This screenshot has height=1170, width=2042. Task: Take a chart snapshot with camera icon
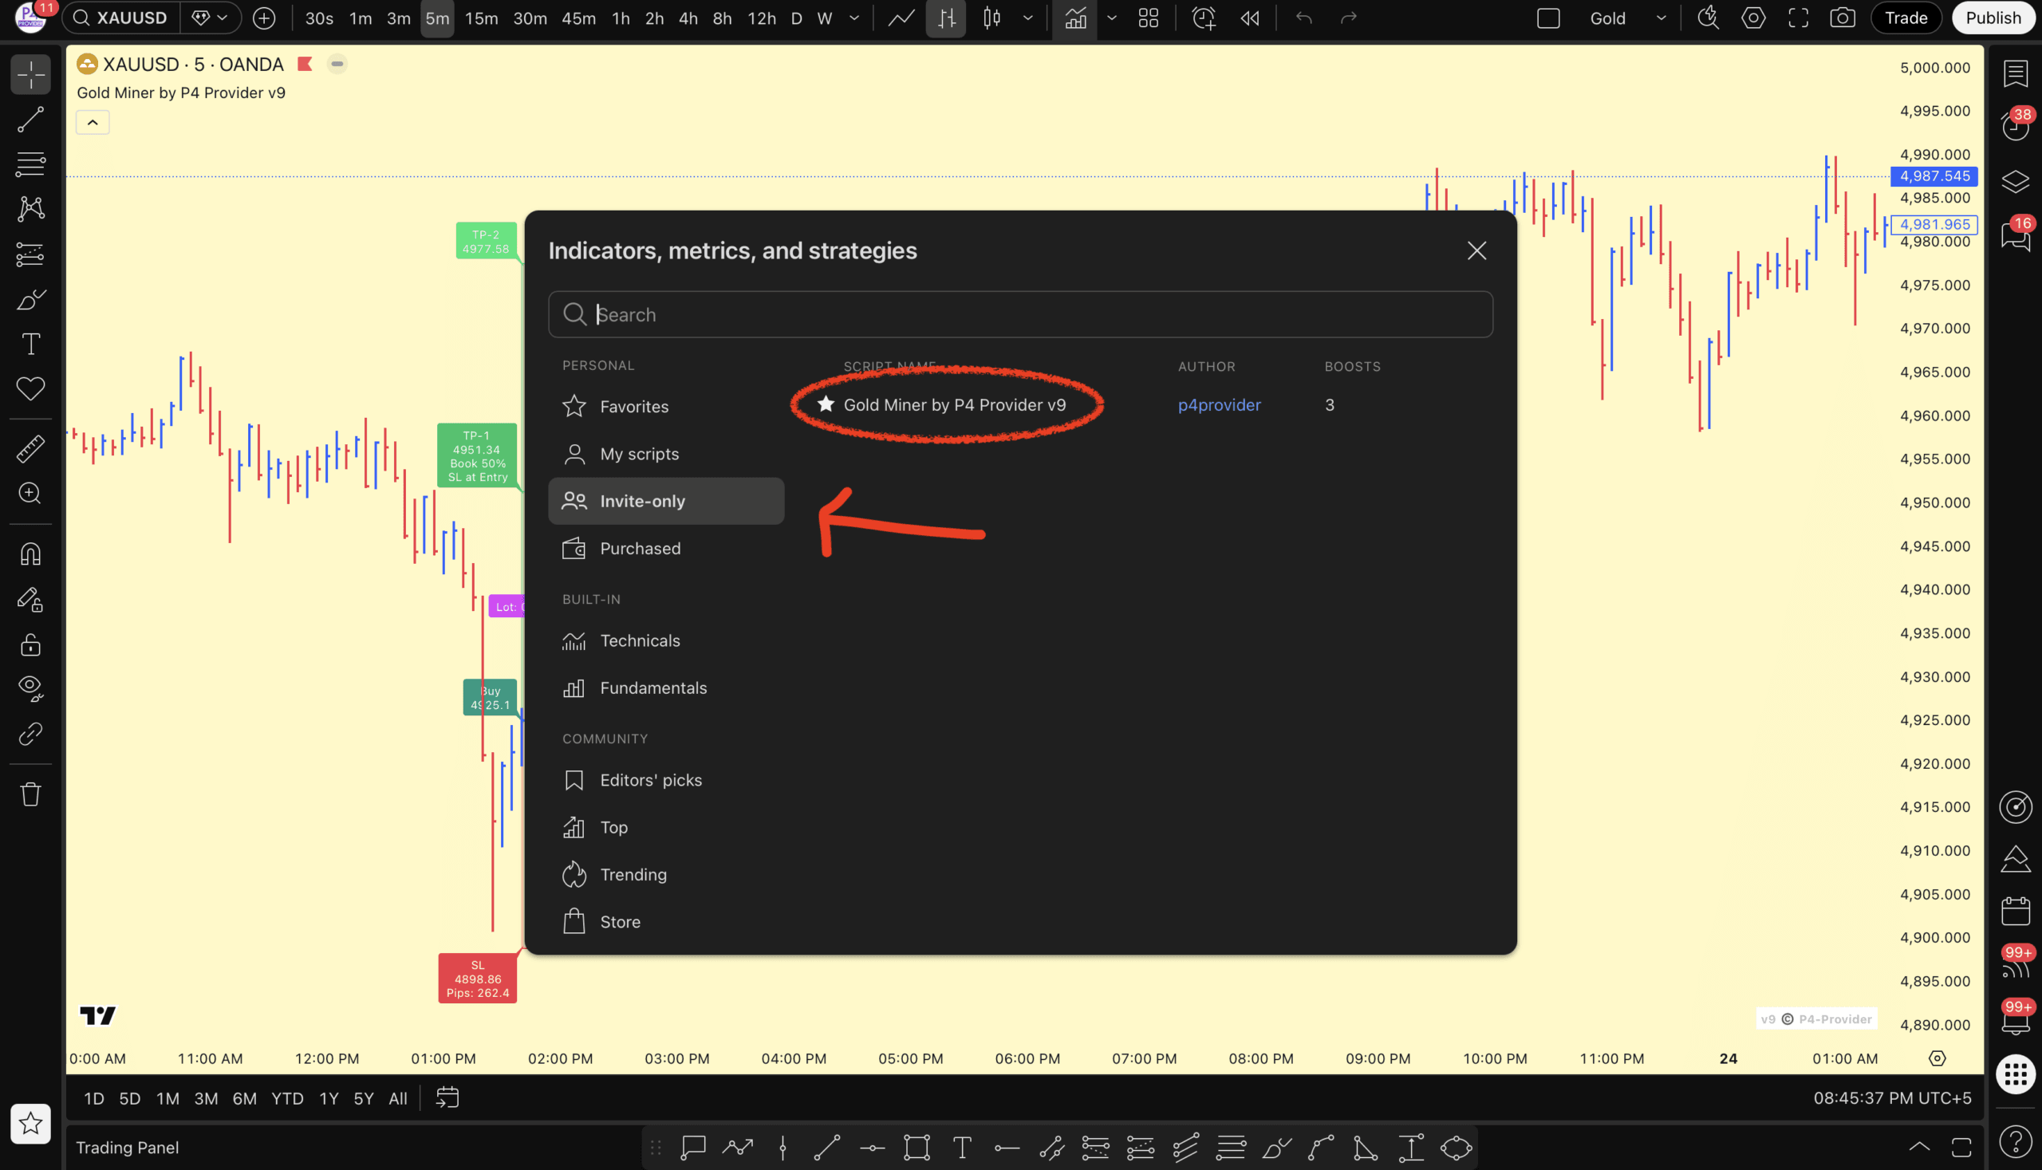(x=1842, y=18)
